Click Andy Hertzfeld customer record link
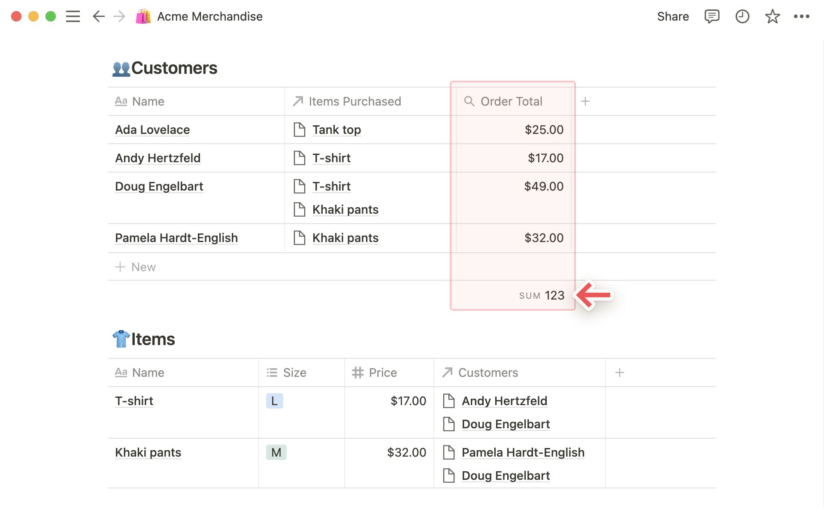824x515 pixels. [x=157, y=157]
